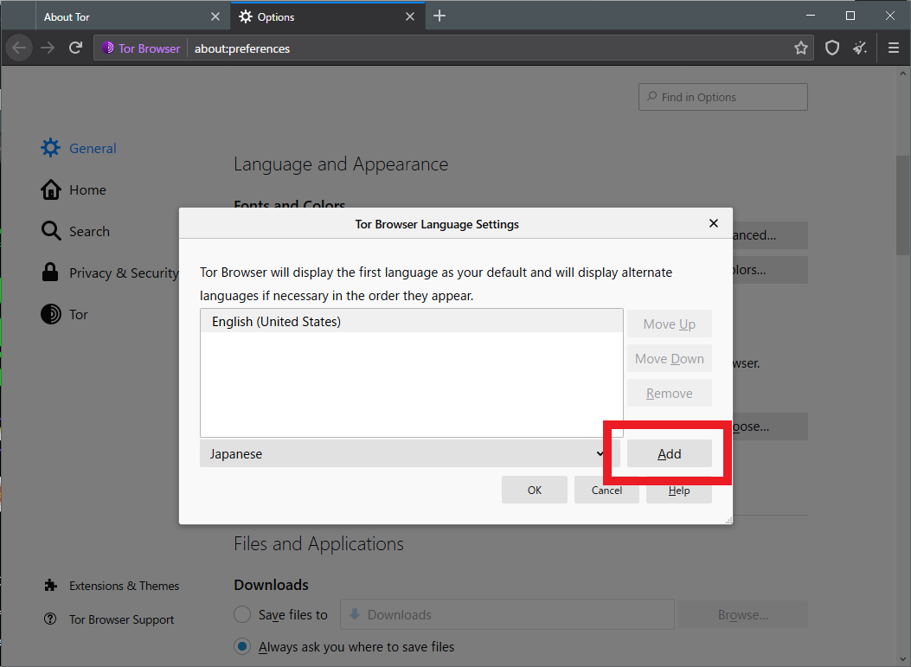Image resolution: width=911 pixels, height=667 pixels.
Task: Confirm language settings with OK
Action: [534, 490]
